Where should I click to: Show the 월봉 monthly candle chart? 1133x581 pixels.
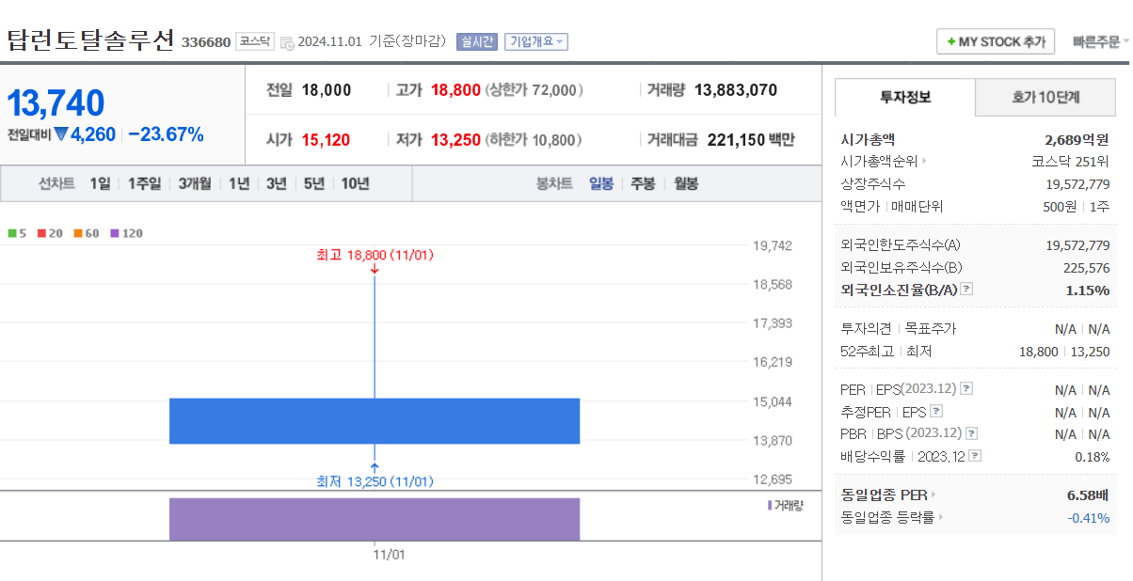pyautogui.click(x=686, y=183)
